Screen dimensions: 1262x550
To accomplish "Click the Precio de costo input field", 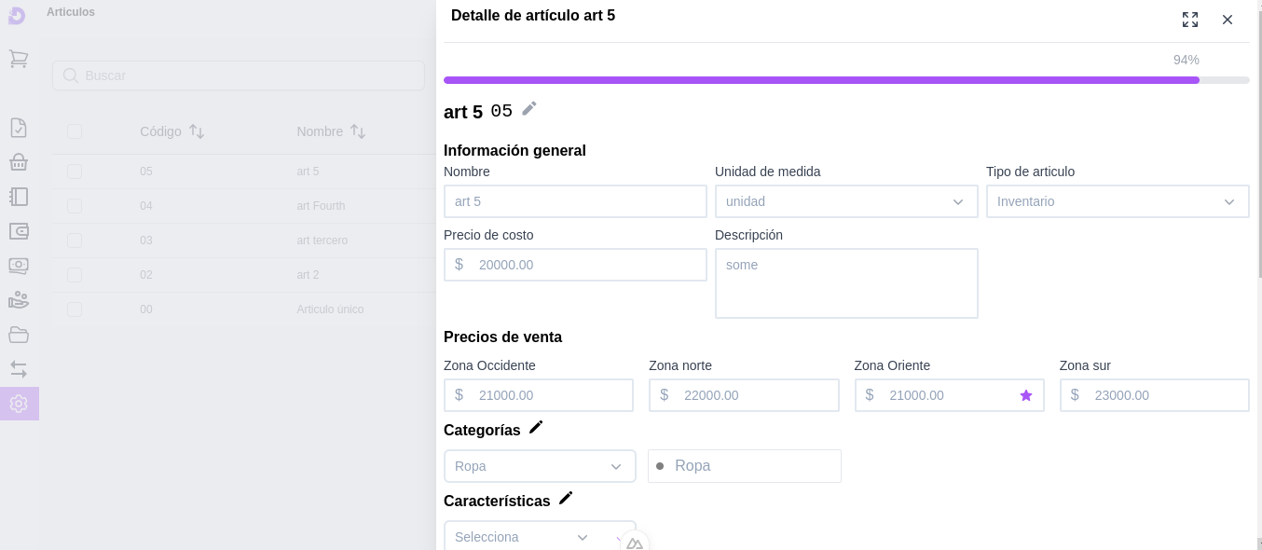I will pyautogui.click(x=587, y=265).
